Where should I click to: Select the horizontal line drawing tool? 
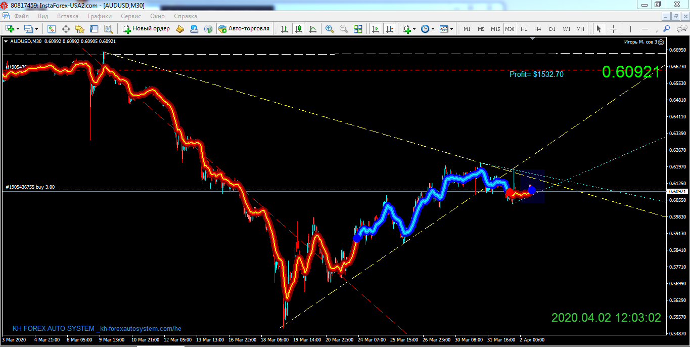click(645, 29)
